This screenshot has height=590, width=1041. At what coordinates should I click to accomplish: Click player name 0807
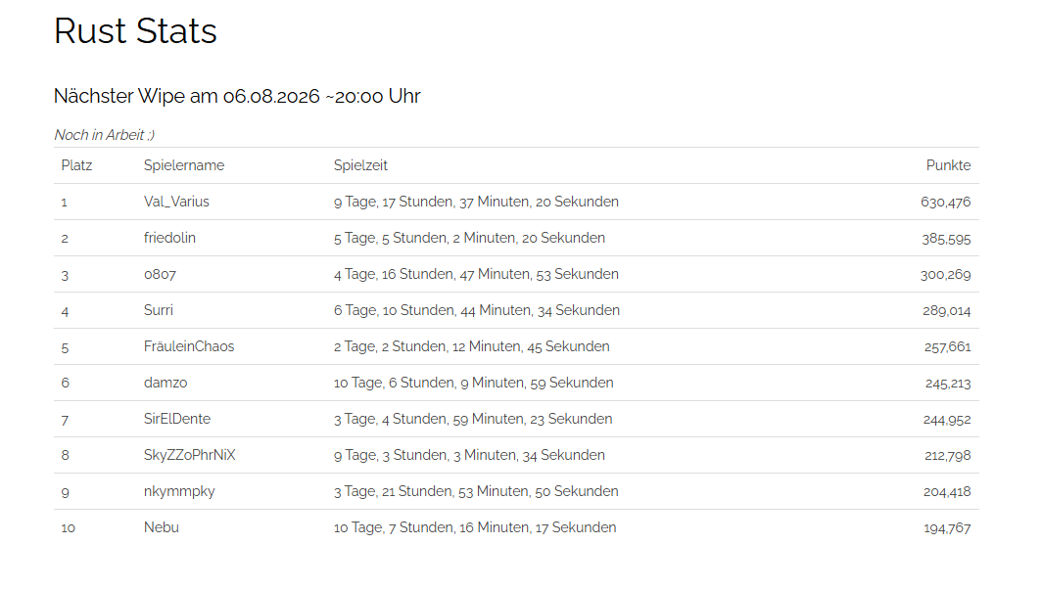[160, 274]
